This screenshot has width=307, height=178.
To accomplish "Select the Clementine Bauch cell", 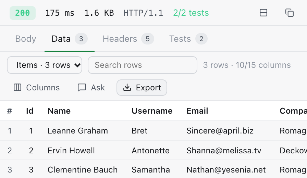I will (83, 170).
